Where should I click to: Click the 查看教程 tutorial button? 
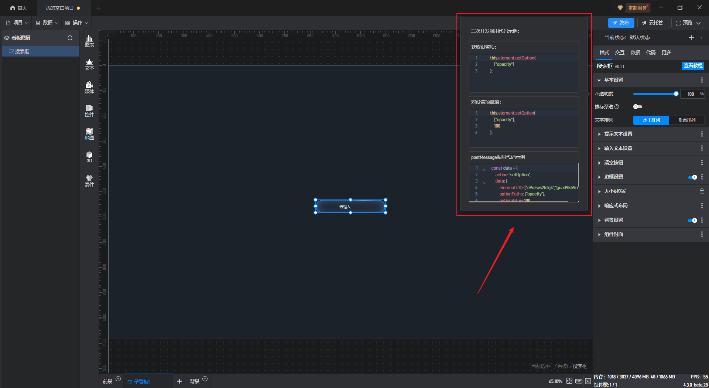(693, 66)
